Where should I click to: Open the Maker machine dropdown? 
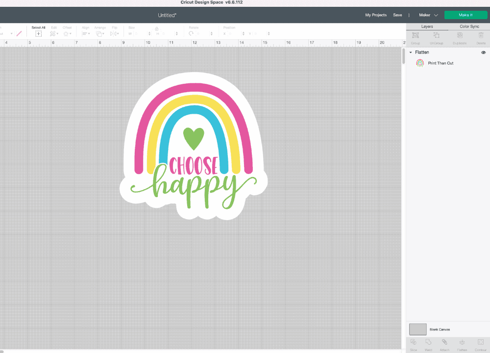click(428, 15)
